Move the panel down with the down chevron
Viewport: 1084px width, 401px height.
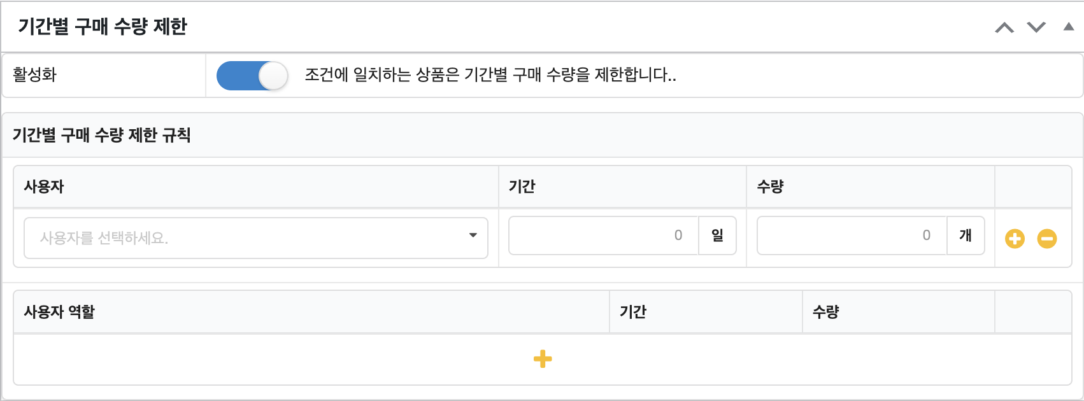(1036, 27)
